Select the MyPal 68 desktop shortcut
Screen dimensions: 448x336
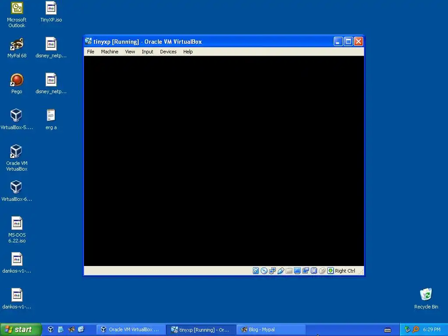tap(17, 48)
